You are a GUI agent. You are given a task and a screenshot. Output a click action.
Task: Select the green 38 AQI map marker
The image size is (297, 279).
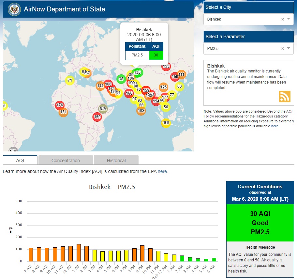(x=121, y=79)
